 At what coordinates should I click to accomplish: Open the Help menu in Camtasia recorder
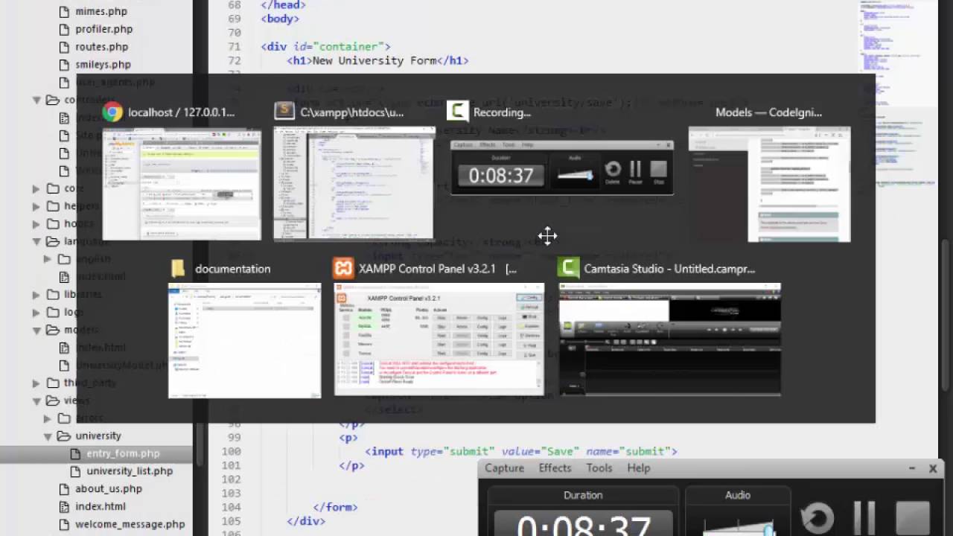coord(638,468)
